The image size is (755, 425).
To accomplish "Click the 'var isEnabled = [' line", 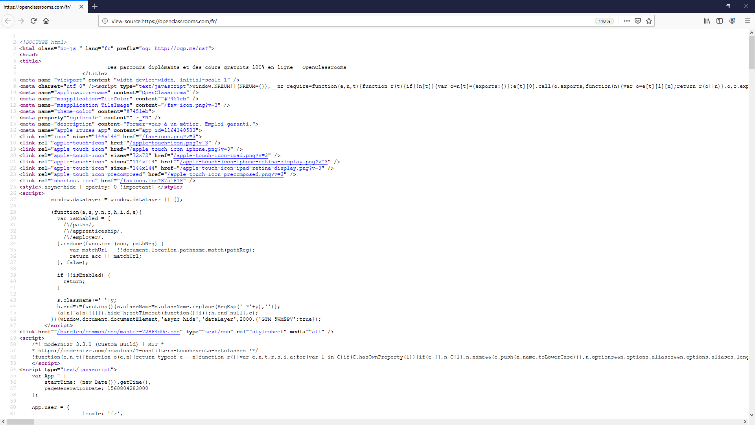I will (x=84, y=218).
